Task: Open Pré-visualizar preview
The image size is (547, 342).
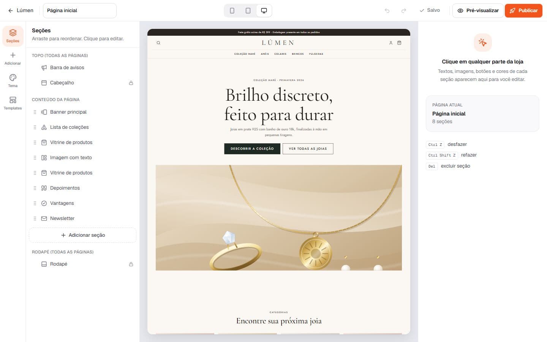Action: pyautogui.click(x=478, y=11)
